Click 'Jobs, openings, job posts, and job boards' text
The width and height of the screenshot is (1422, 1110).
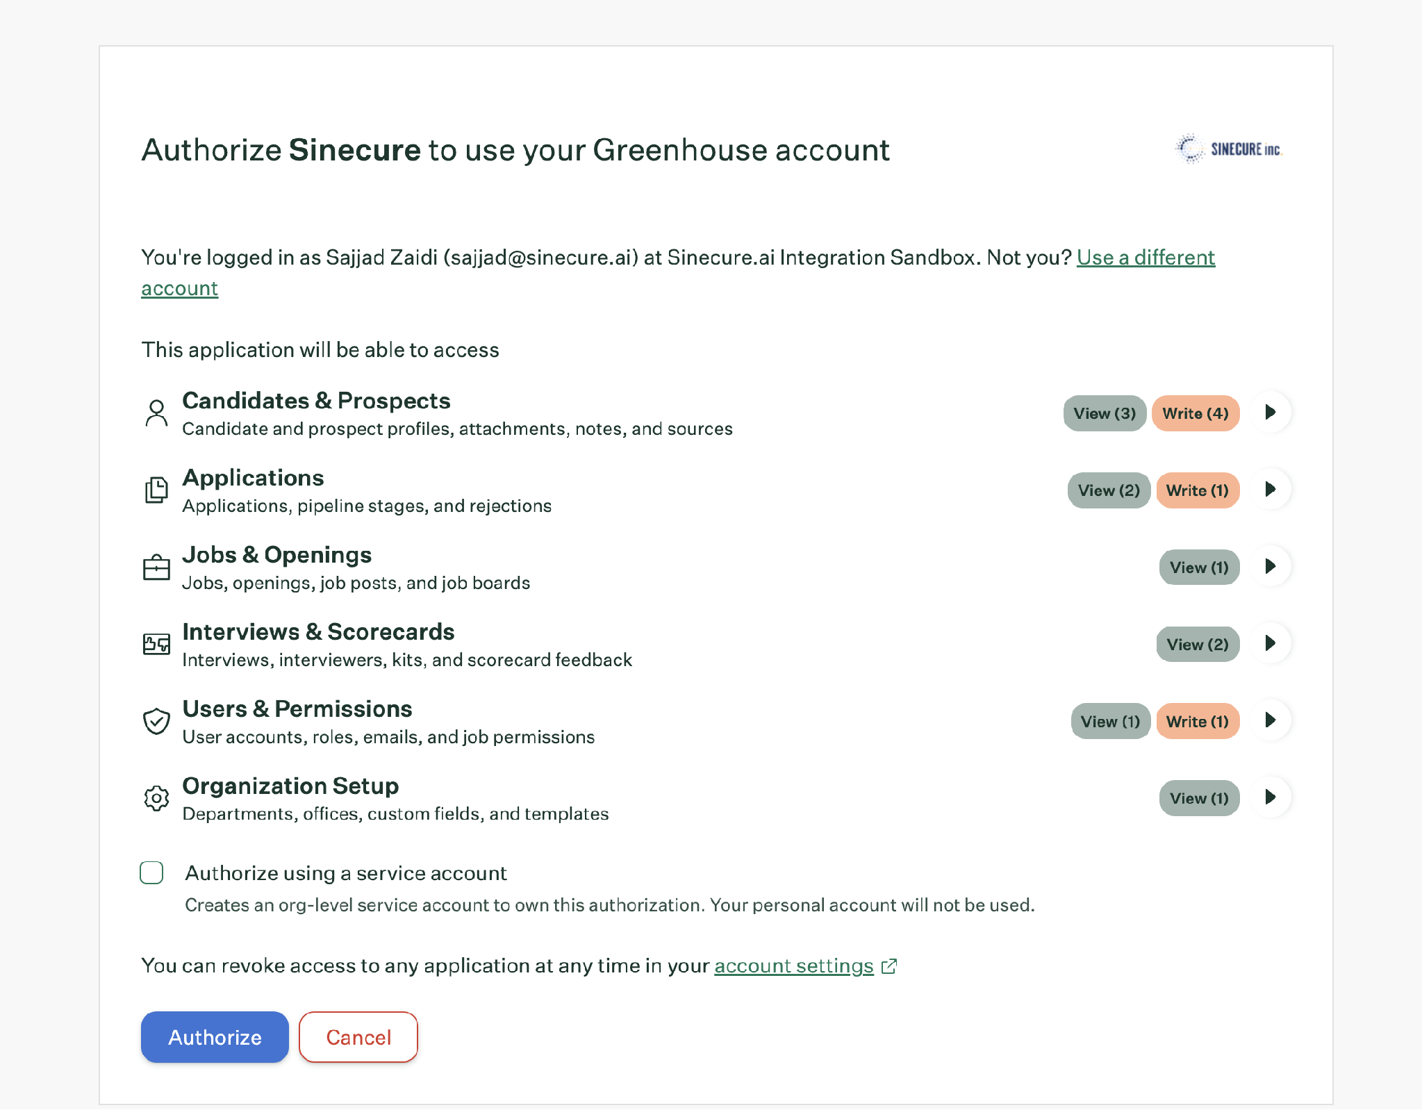356,583
